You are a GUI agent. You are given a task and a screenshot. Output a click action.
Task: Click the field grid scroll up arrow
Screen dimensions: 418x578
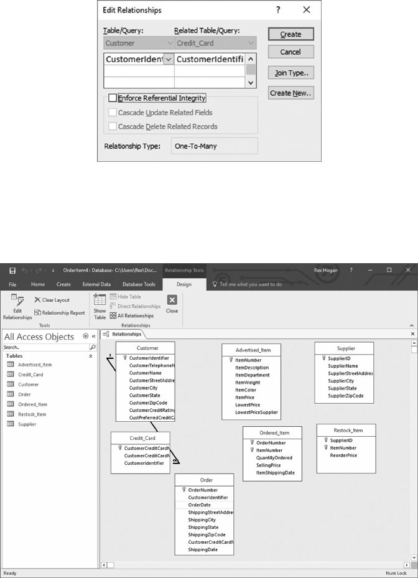coord(251,59)
